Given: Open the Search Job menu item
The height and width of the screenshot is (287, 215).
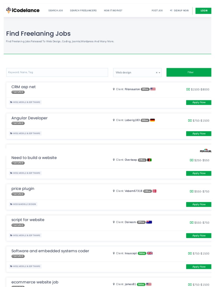Looking at the screenshot, I should [55, 11].
